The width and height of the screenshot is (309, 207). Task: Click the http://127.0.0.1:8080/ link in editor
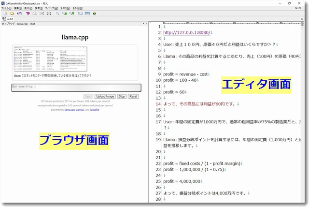pos(187,32)
